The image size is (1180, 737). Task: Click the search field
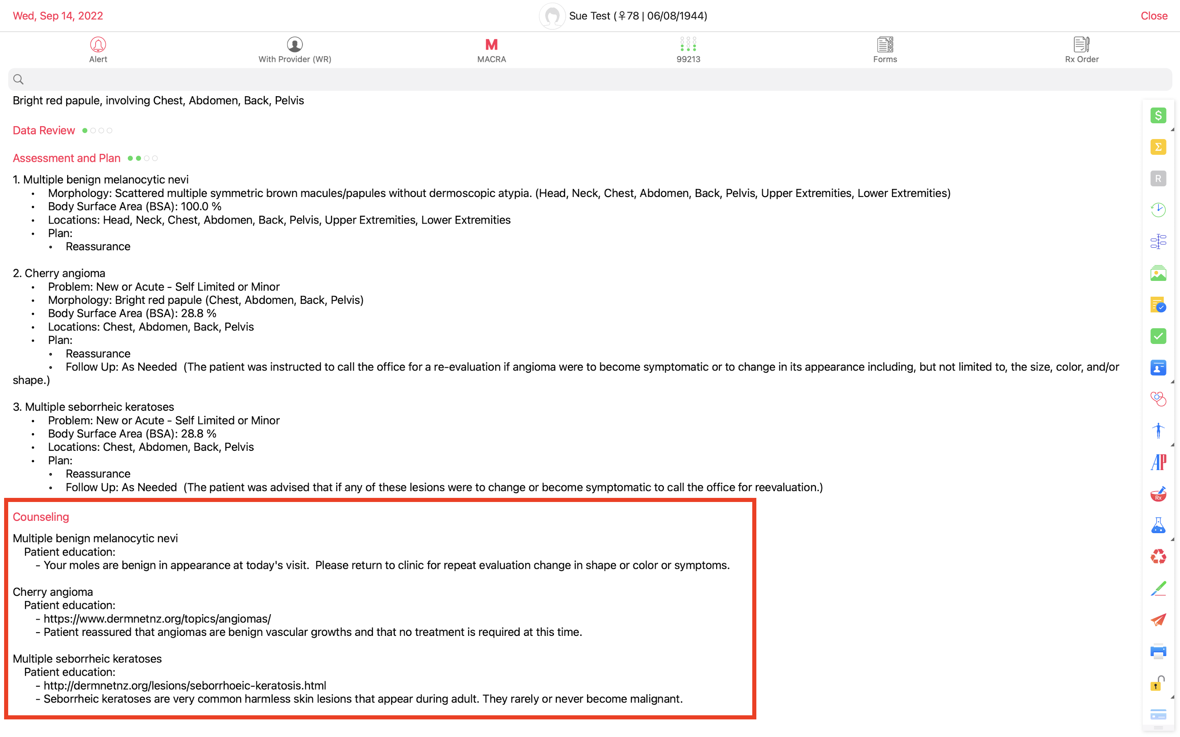click(x=590, y=79)
